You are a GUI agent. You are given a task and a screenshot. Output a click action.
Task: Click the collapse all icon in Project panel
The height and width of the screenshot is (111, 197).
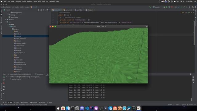(x=44, y=10)
